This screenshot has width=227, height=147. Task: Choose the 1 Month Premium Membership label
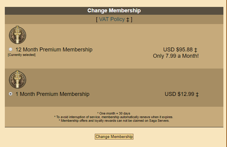(x=52, y=94)
